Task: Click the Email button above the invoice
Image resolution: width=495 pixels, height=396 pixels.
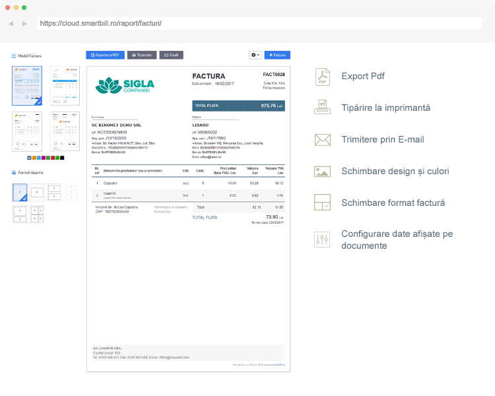Action: click(x=171, y=55)
